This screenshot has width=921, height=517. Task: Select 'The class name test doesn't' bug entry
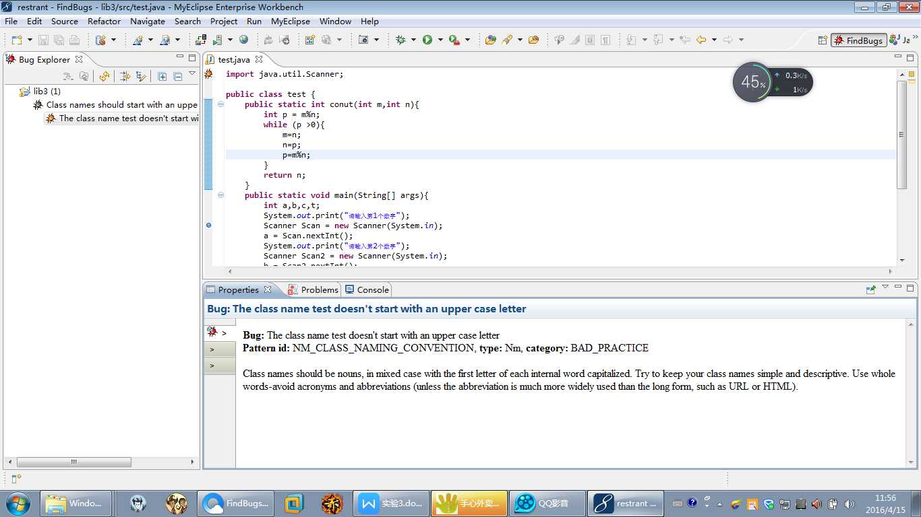pos(122,118)
